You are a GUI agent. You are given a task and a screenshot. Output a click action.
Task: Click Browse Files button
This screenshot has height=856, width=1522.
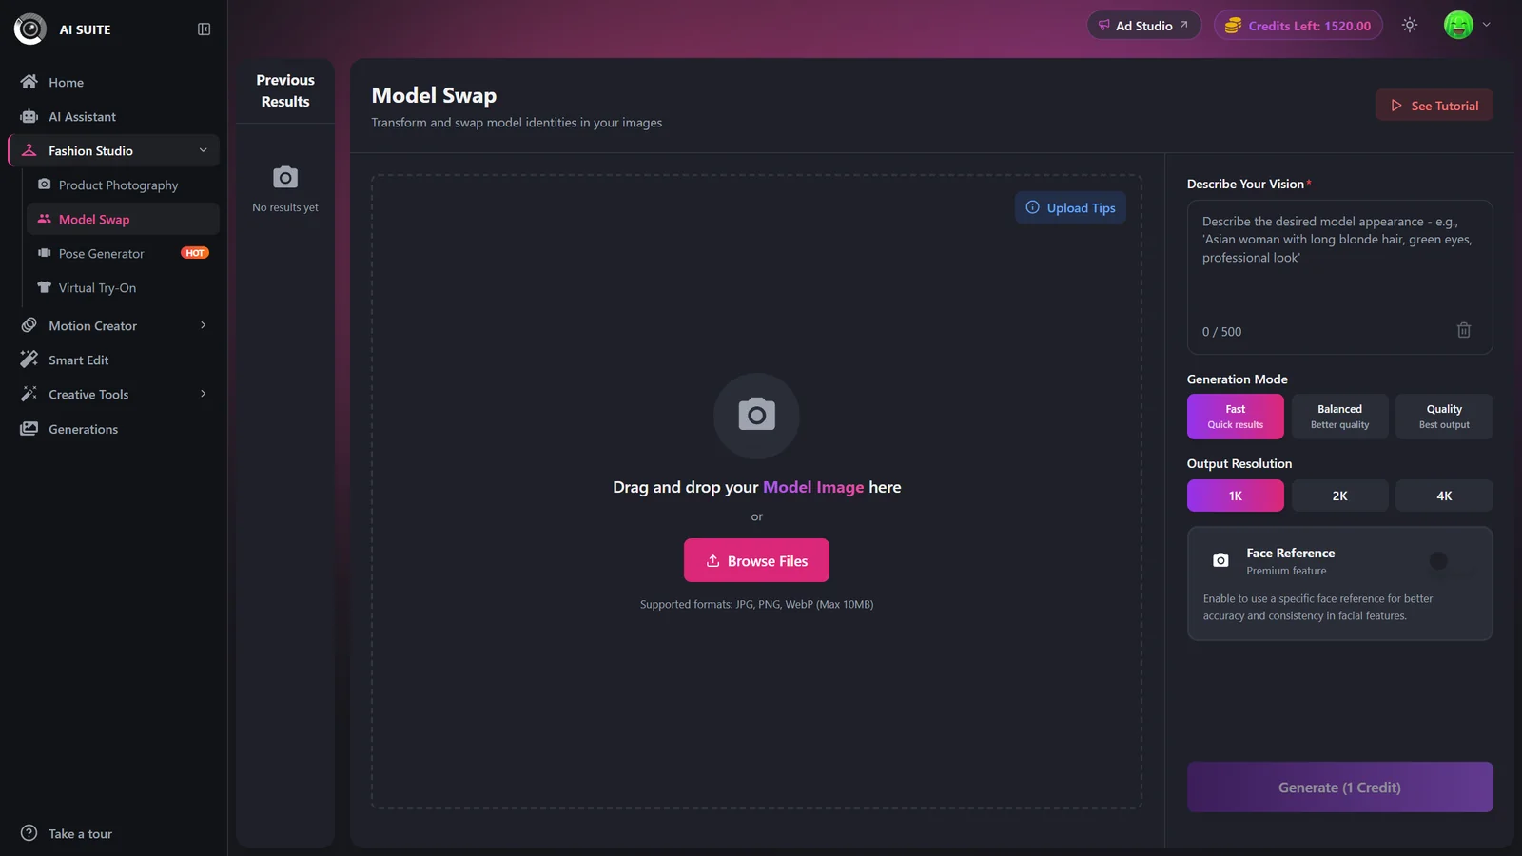pos(756,561)
